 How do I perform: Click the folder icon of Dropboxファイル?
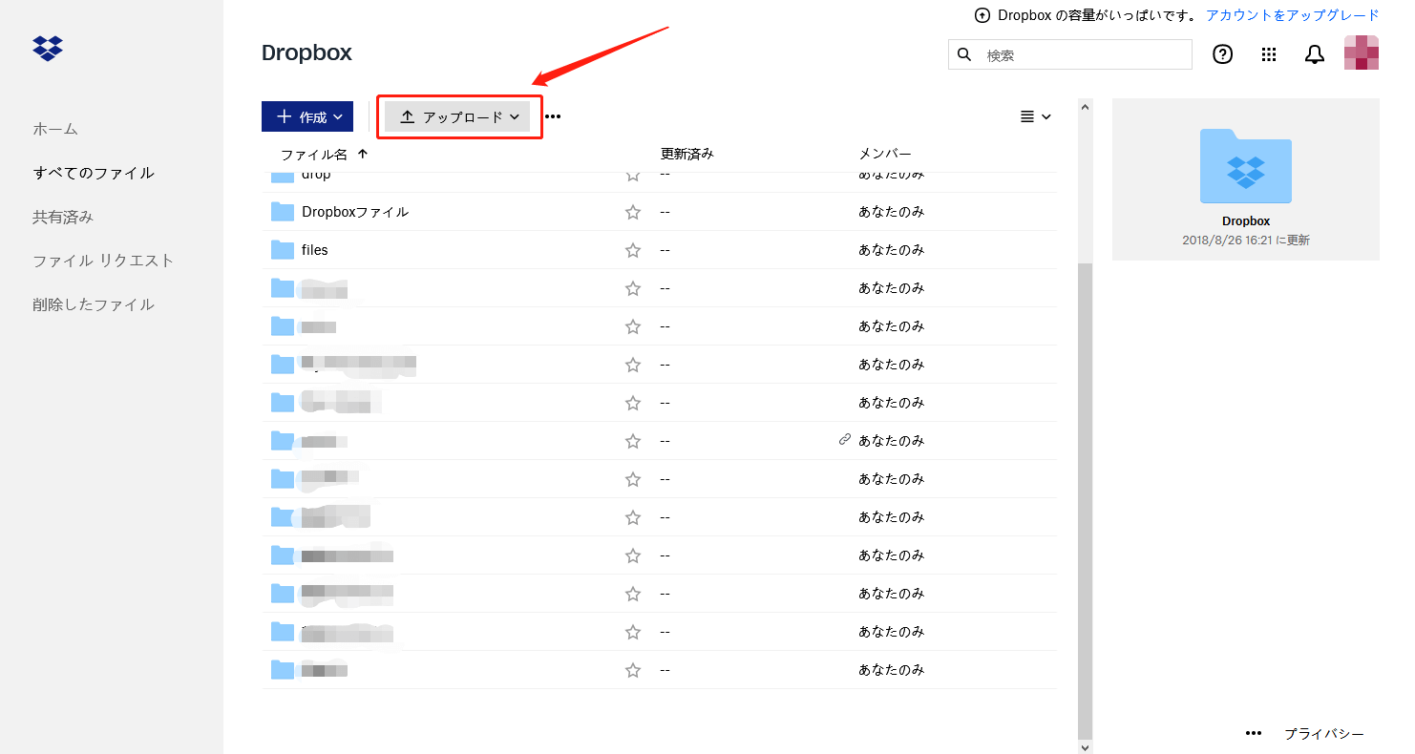point(283,211)
